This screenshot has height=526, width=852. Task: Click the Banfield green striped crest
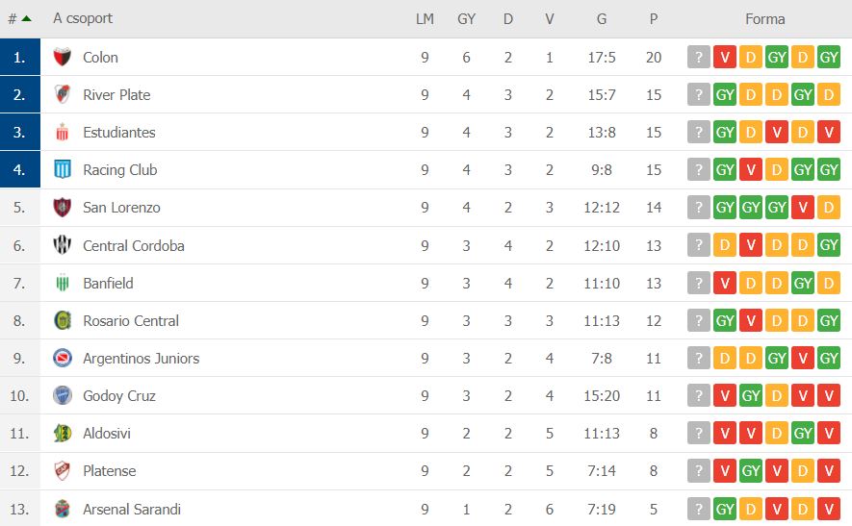[63, 284]
